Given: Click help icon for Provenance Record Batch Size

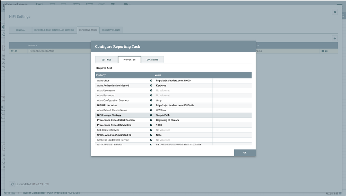Looking at the screenshot, I should click(151, 125).
